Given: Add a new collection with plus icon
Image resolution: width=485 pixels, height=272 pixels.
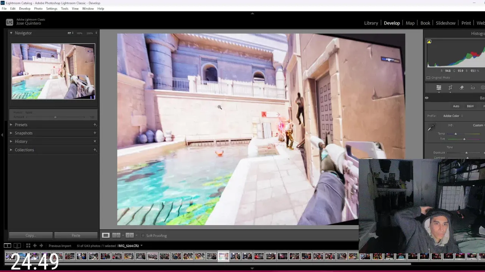Looking at the screenshot, I should [x=95, y=150].
